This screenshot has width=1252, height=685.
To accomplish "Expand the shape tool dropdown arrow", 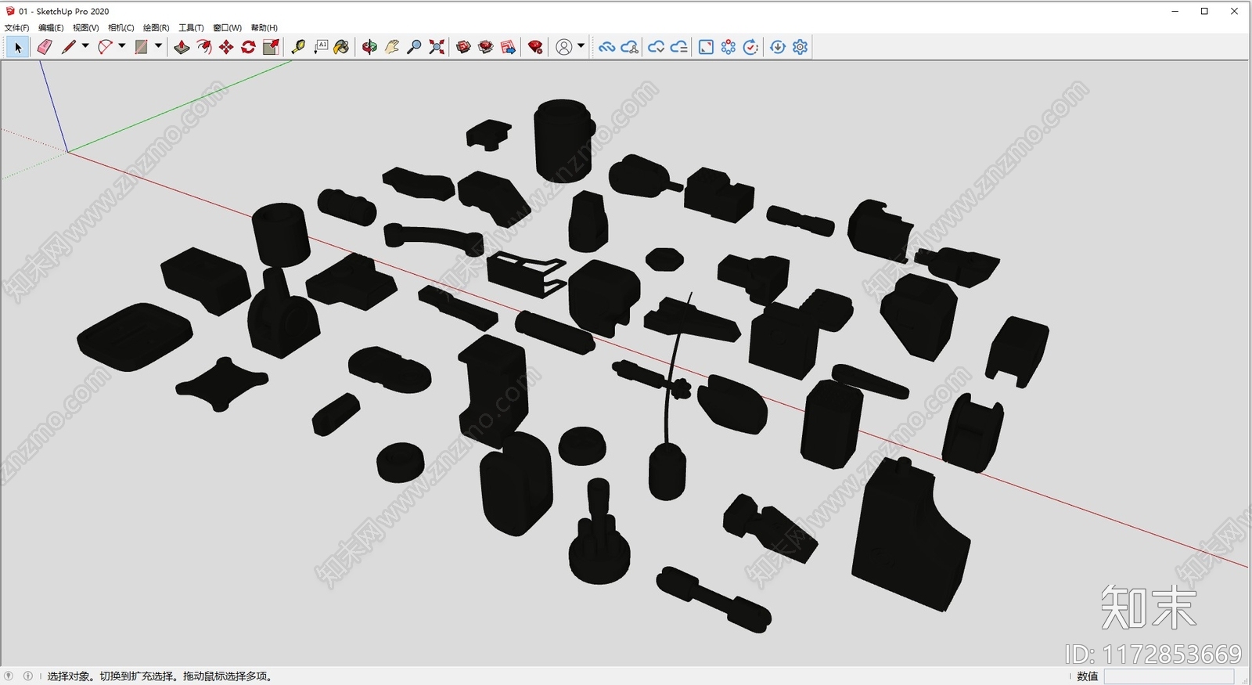I will pyautogui.click(x=158, y=46).
